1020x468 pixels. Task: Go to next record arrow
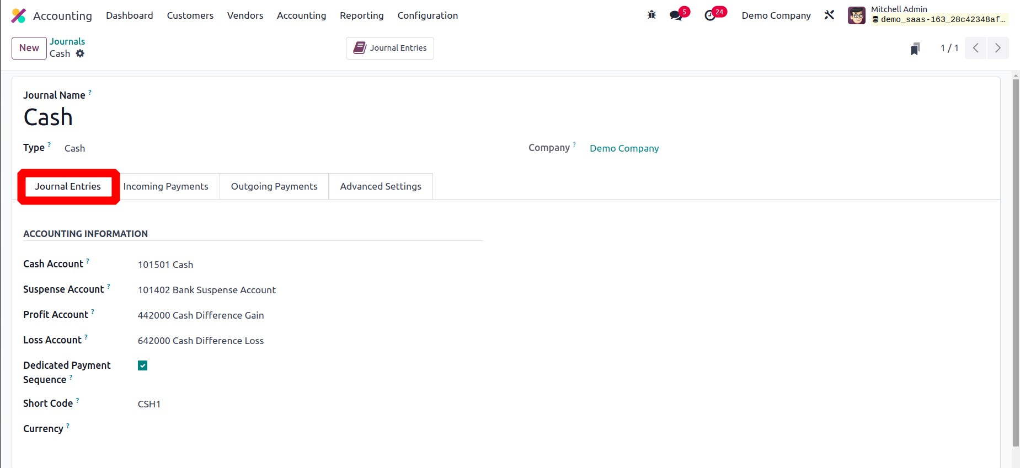[x=997, y=48]
